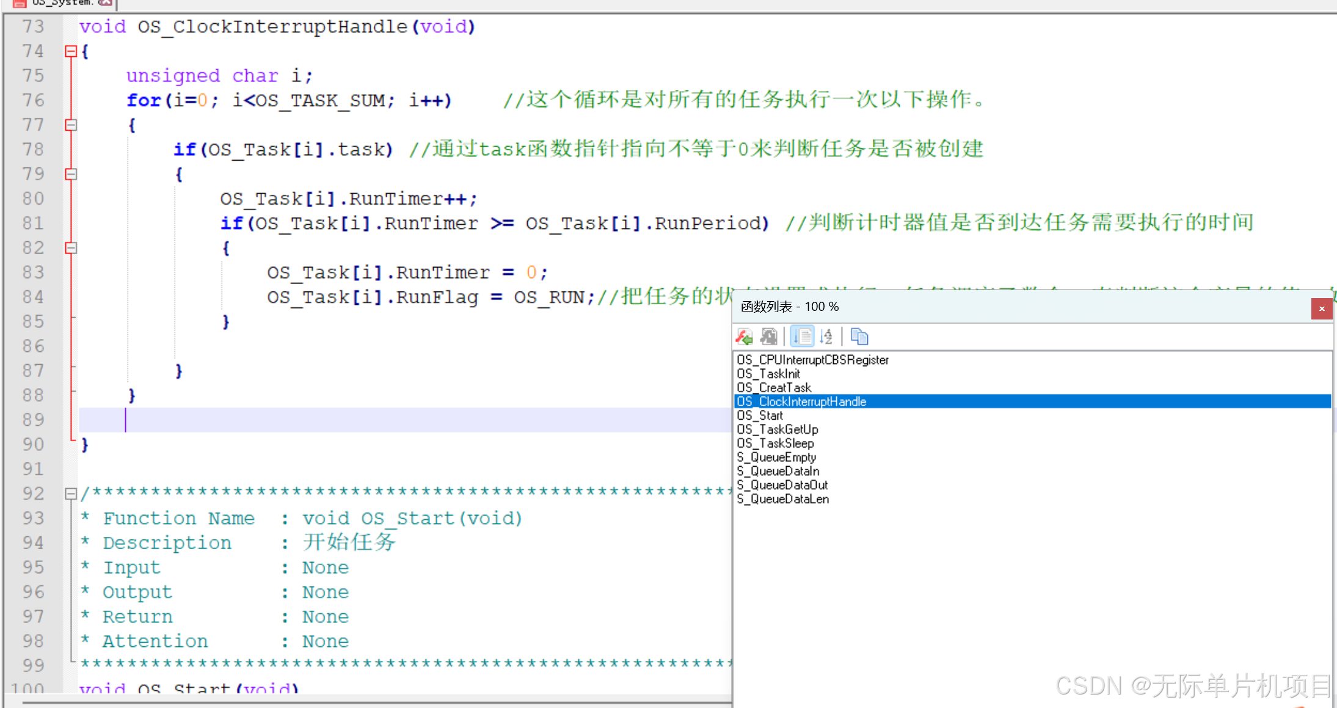Screen dimensions: 1337x708
Task: Click OS_TaskSleep in function list
Action: click(x=775, y=443)
